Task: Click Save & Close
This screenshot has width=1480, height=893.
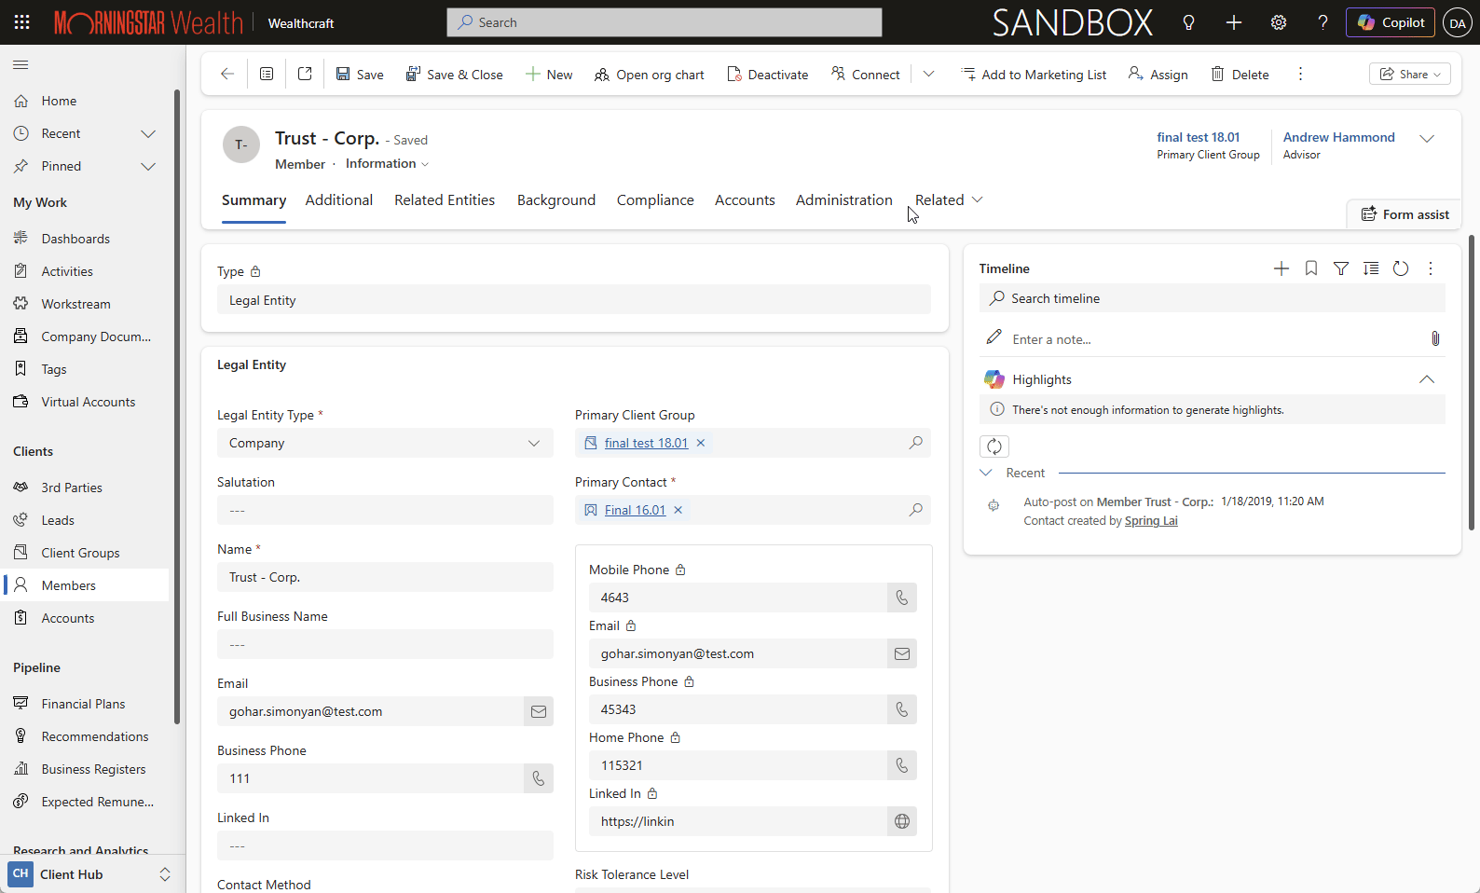Action: (x=454, y=75)
